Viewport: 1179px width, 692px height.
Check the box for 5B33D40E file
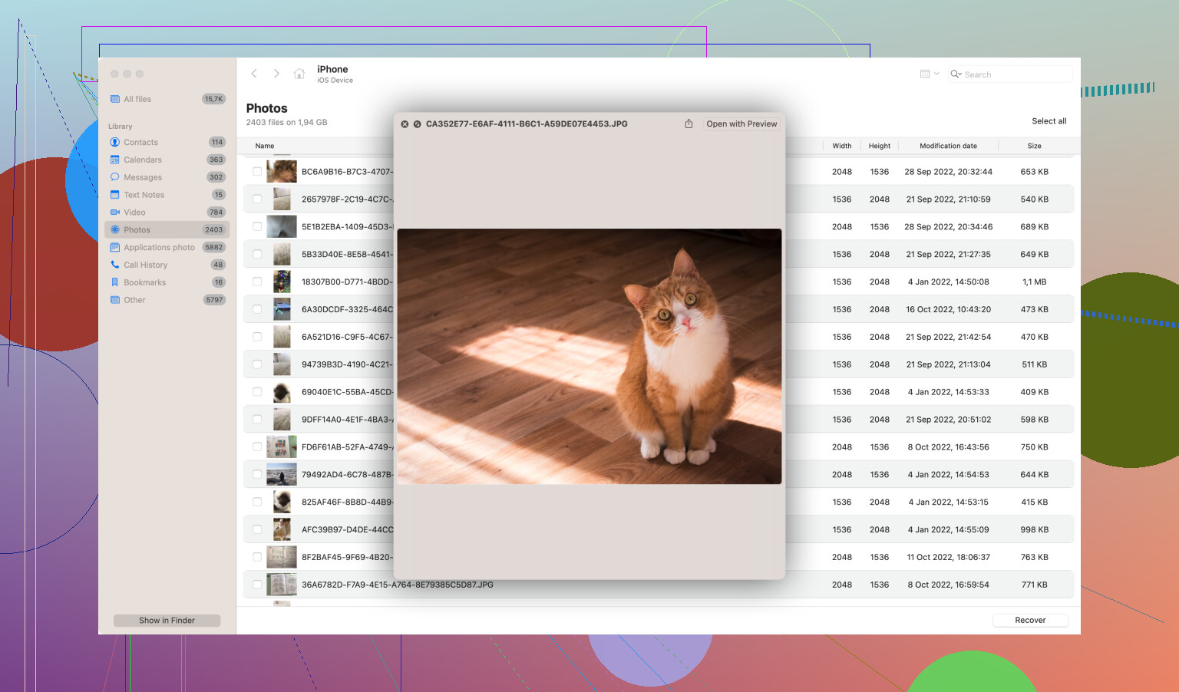coord(257,255)
